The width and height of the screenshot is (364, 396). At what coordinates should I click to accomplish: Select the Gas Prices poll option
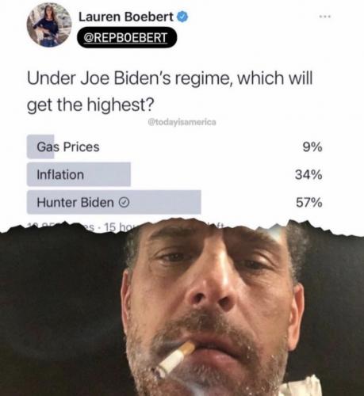click(174, 147)
